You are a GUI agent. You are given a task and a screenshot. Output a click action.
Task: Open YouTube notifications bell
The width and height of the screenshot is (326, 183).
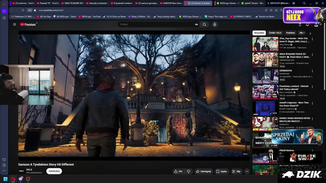pyautogui.click(x=307, y=24)
